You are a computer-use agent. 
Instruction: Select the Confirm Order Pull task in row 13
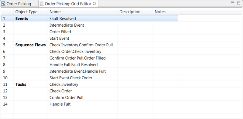pyautogui.click(x=83, y=98)
